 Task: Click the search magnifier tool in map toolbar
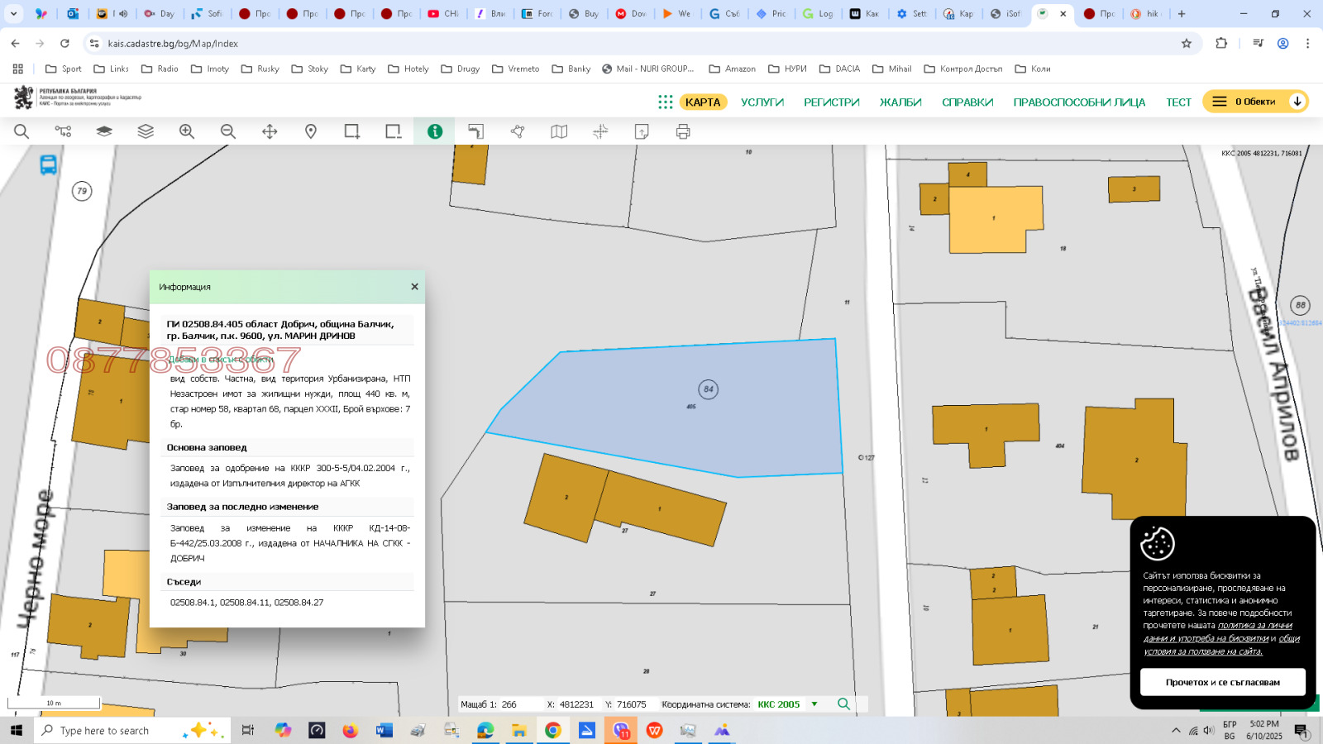(x=21, y=131)
